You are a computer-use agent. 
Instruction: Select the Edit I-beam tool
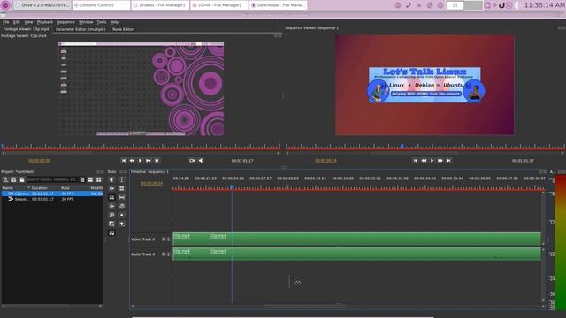[x=122, y=179]
